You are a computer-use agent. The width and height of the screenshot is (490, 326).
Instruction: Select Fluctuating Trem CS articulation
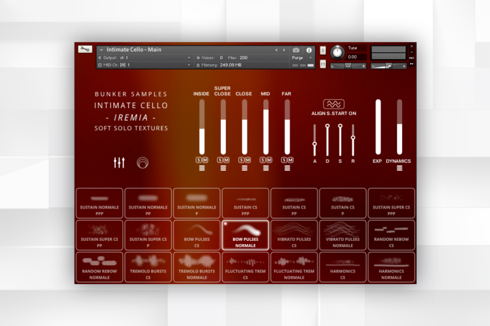tap(245, 268)
